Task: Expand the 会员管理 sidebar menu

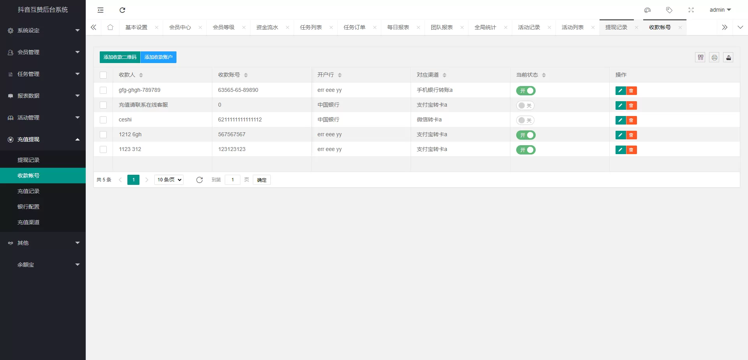Action: coord(43,52)
